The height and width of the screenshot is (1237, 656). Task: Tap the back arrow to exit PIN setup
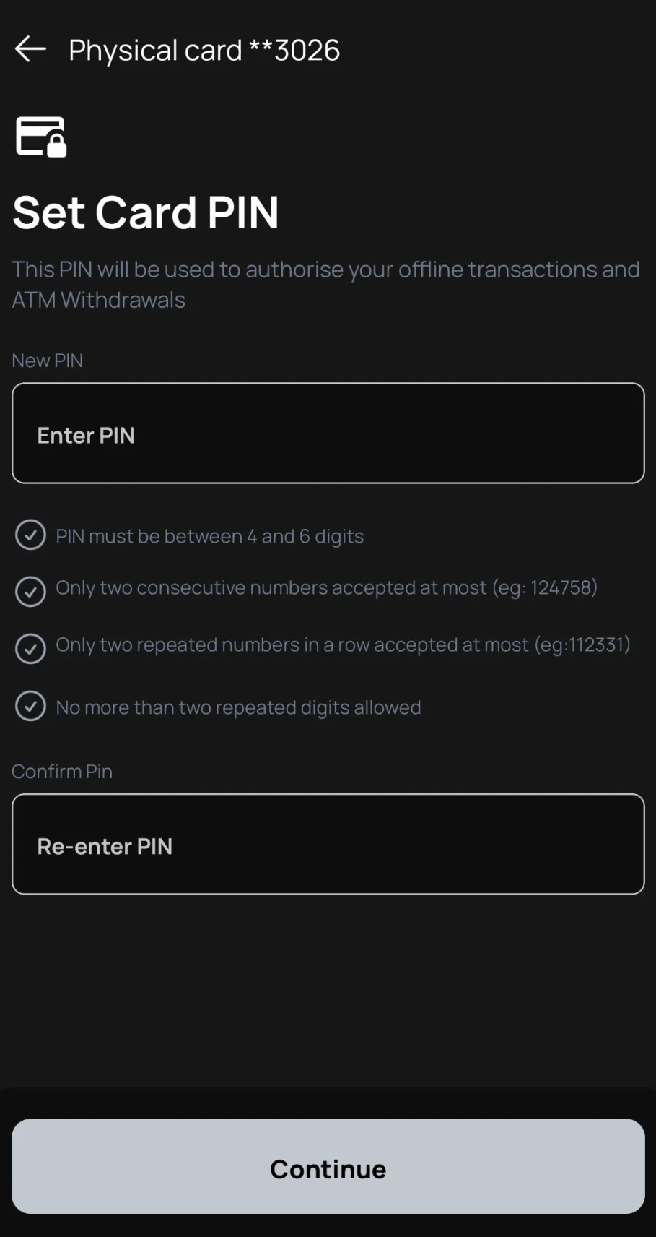pyautogui.click(x=29, y=48)
